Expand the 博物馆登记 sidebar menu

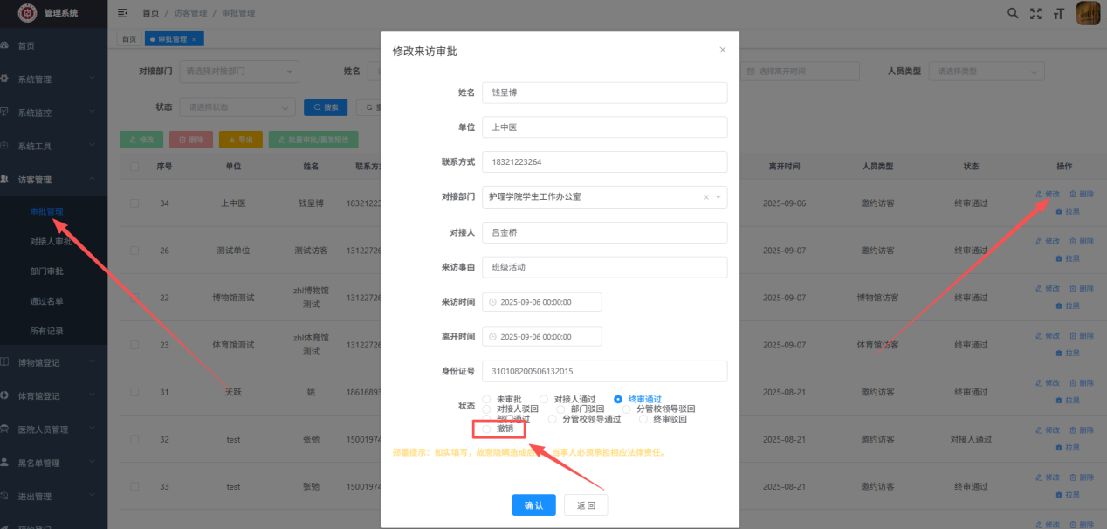(53, 362)
